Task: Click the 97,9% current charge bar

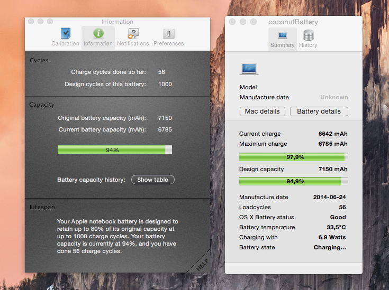Action: (293, 157)
